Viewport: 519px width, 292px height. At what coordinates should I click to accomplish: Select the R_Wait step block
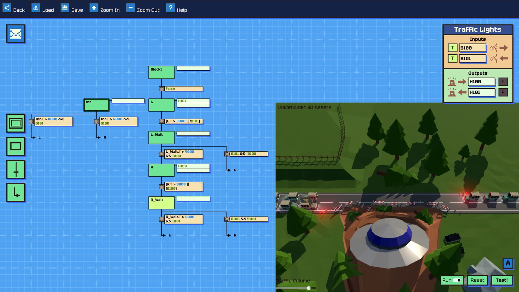coord(161,203)
